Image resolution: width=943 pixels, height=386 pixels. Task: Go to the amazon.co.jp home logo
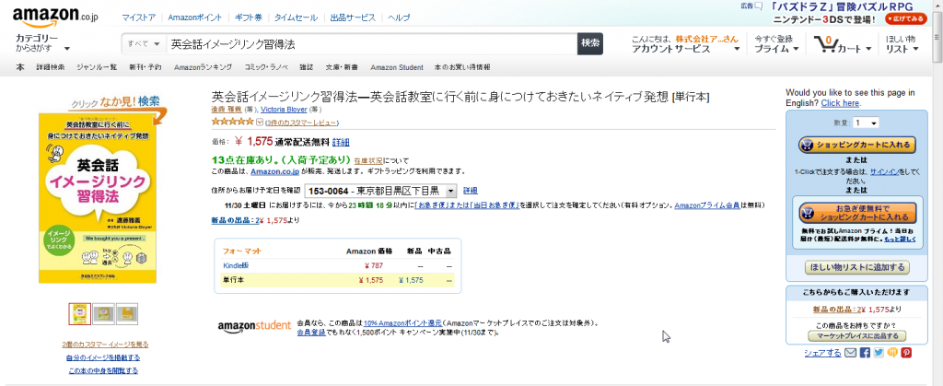coord(54,17)
